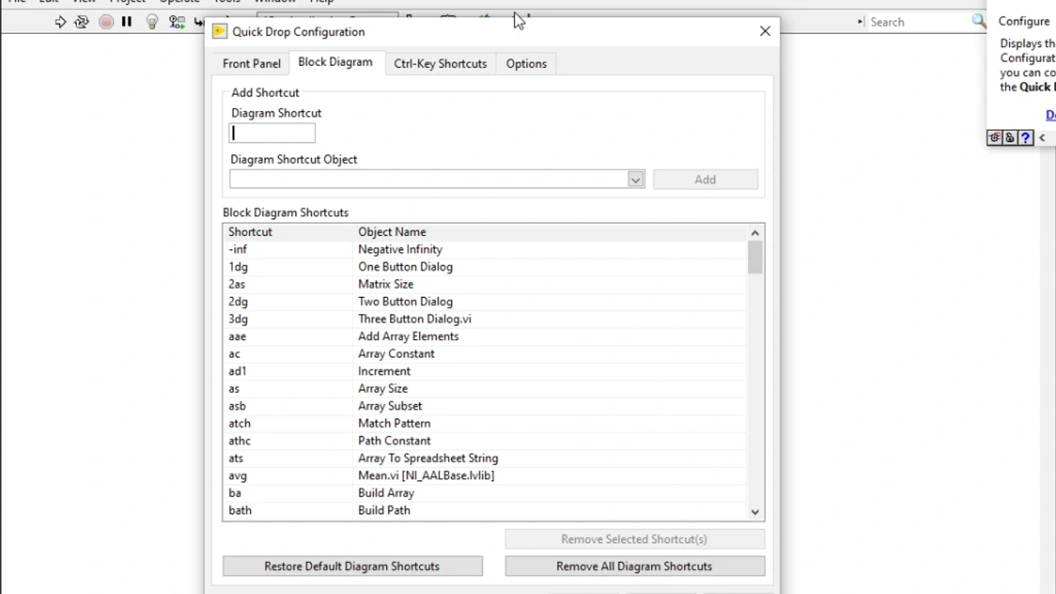The image size is (1056, 594).
Task: Select the Match Pattern row
Action: (485, 423)
